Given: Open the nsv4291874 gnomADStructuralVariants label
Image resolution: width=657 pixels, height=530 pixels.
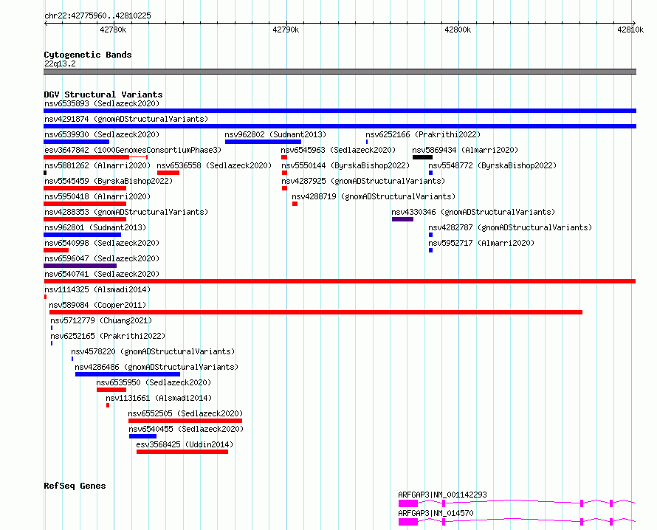Looking at the screenshot, I should click(126, 119).
